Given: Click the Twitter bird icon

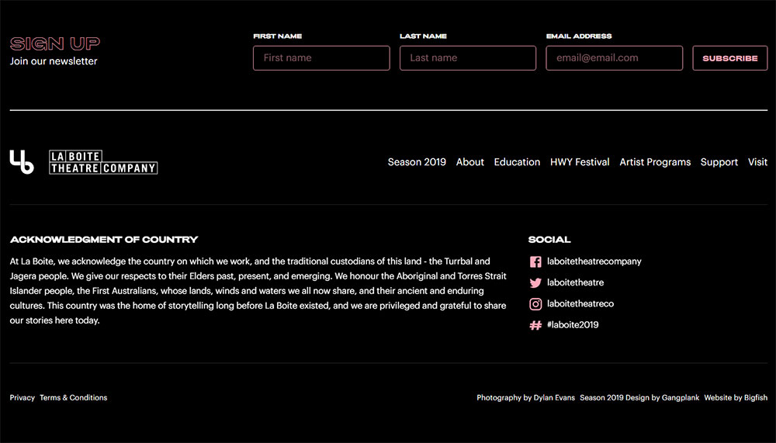Looking at the screenshot, I should tap(535, 283).
